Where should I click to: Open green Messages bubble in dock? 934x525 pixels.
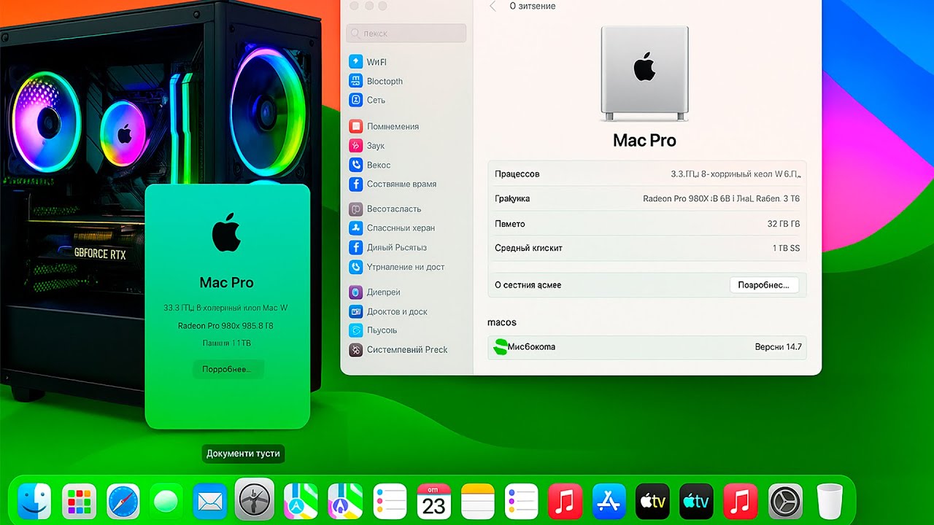[x=166, y=502]
